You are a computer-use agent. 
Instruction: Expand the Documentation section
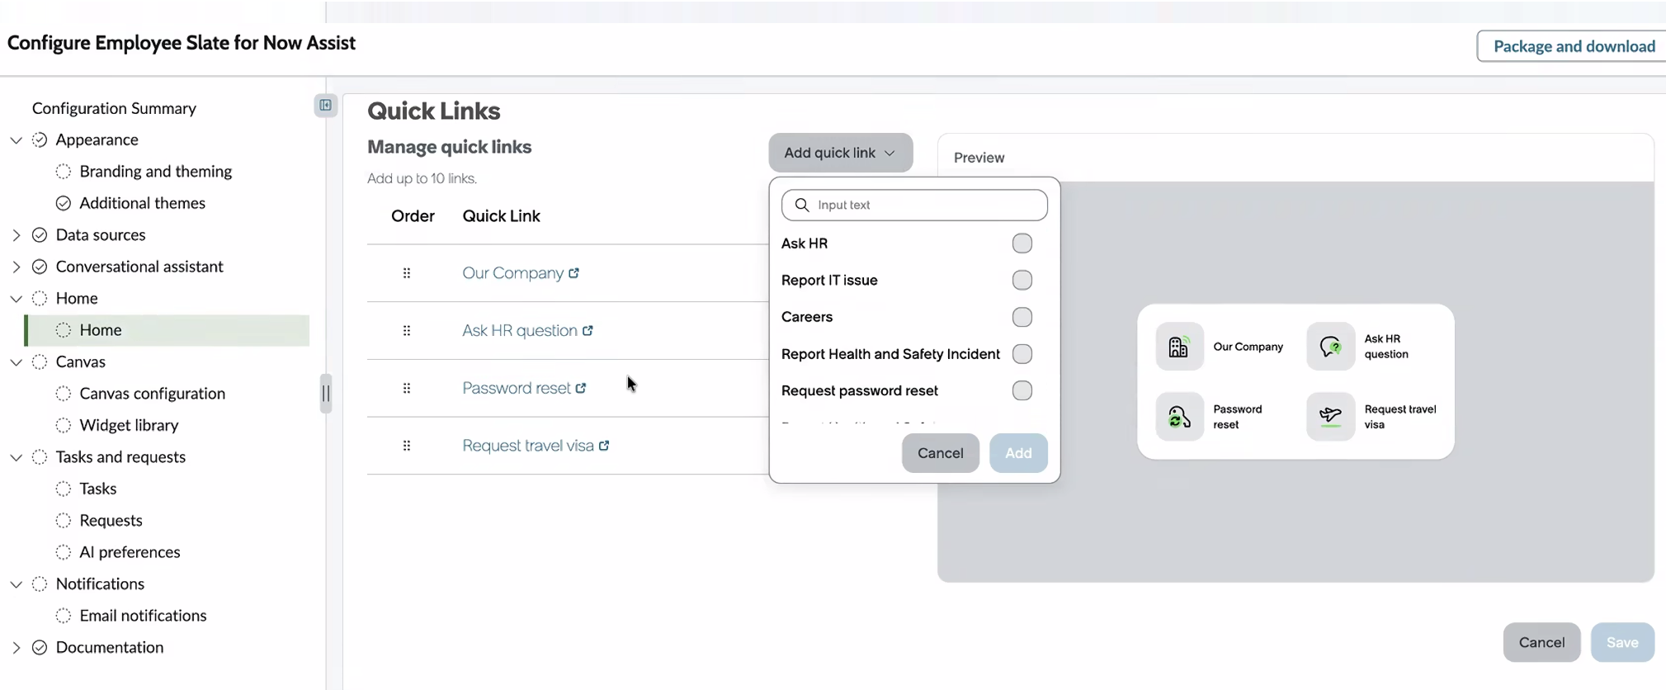coord(16,648)
